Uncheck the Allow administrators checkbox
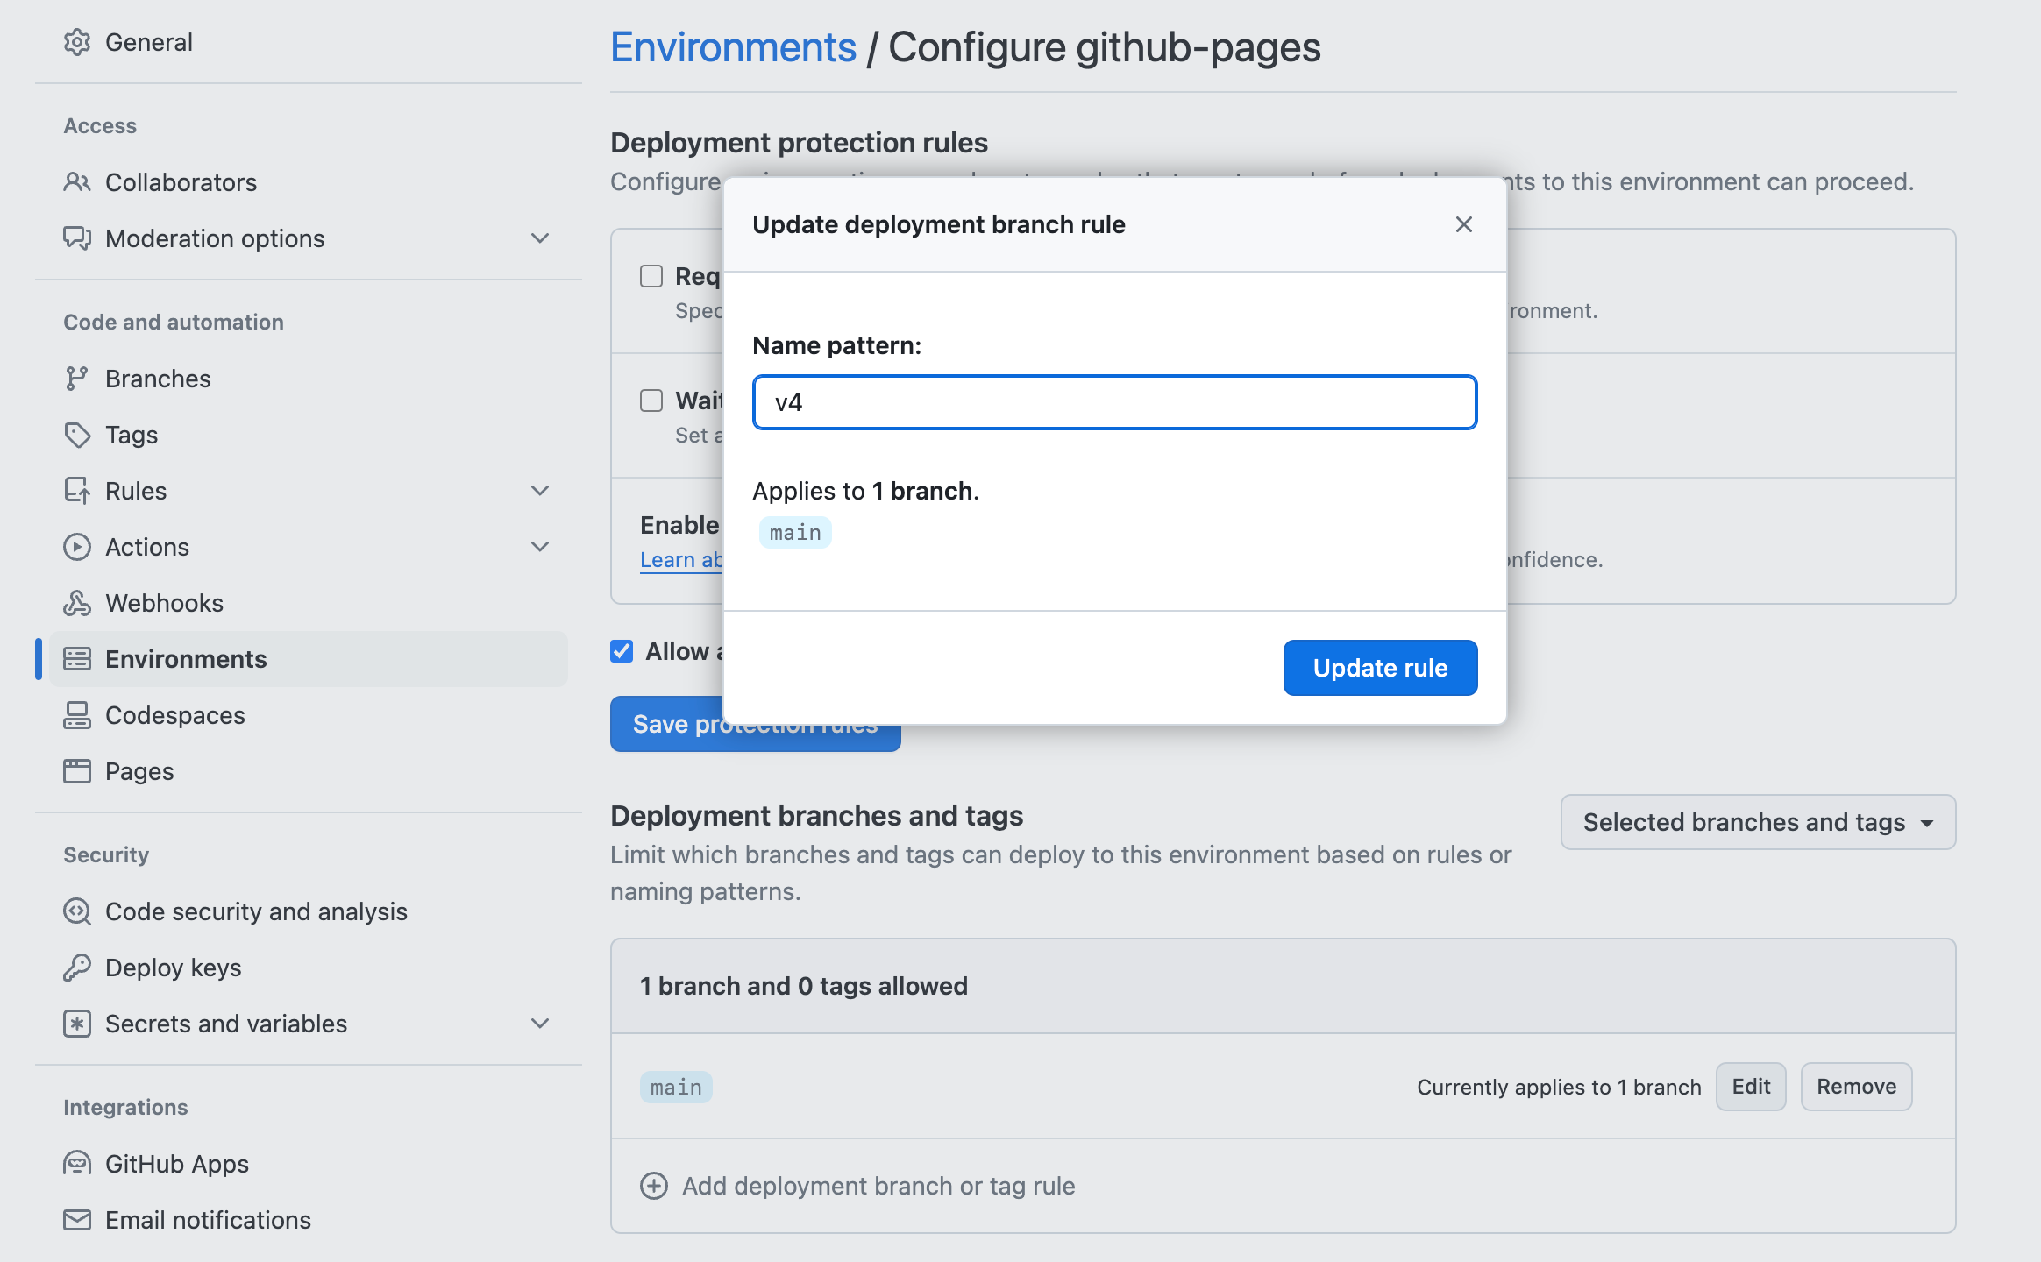2041x1262 pixels. [x=622, y=651]
